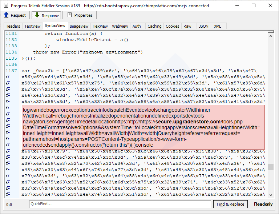Click the QuickFind search field
This screenshot has width=279, height=214.
pos(120,204)
